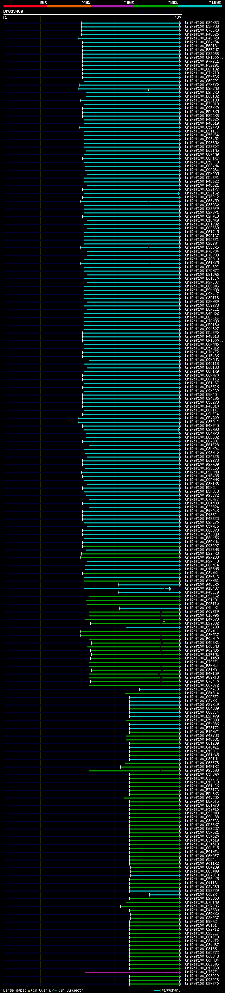
Task: Click the cyan ~100% identity legend segment
Action: 200,6
